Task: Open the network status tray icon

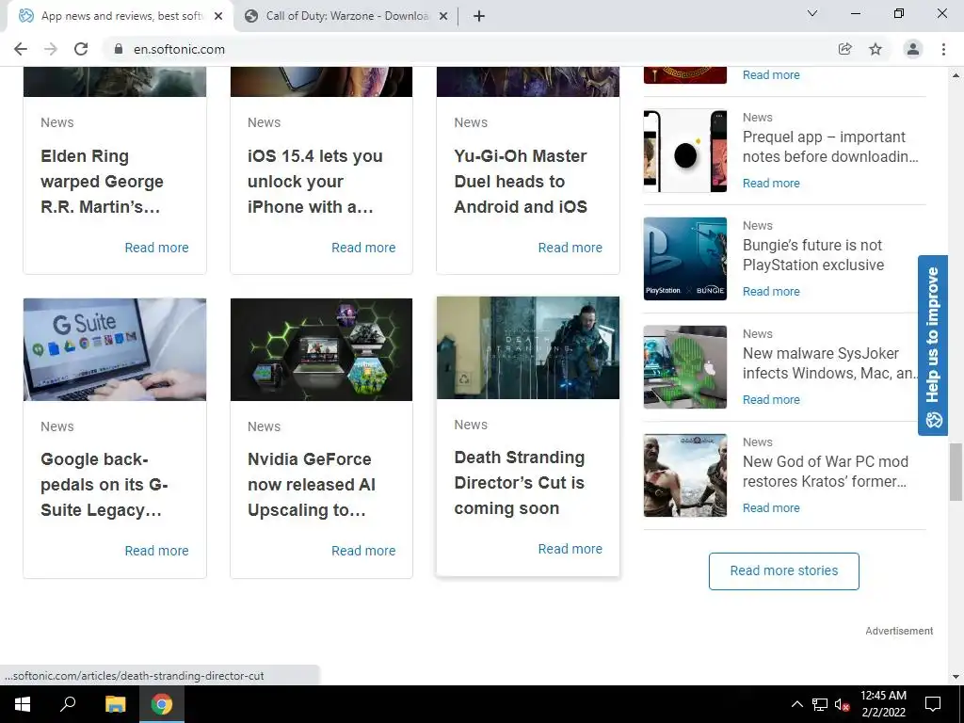Action: (820, 704)
